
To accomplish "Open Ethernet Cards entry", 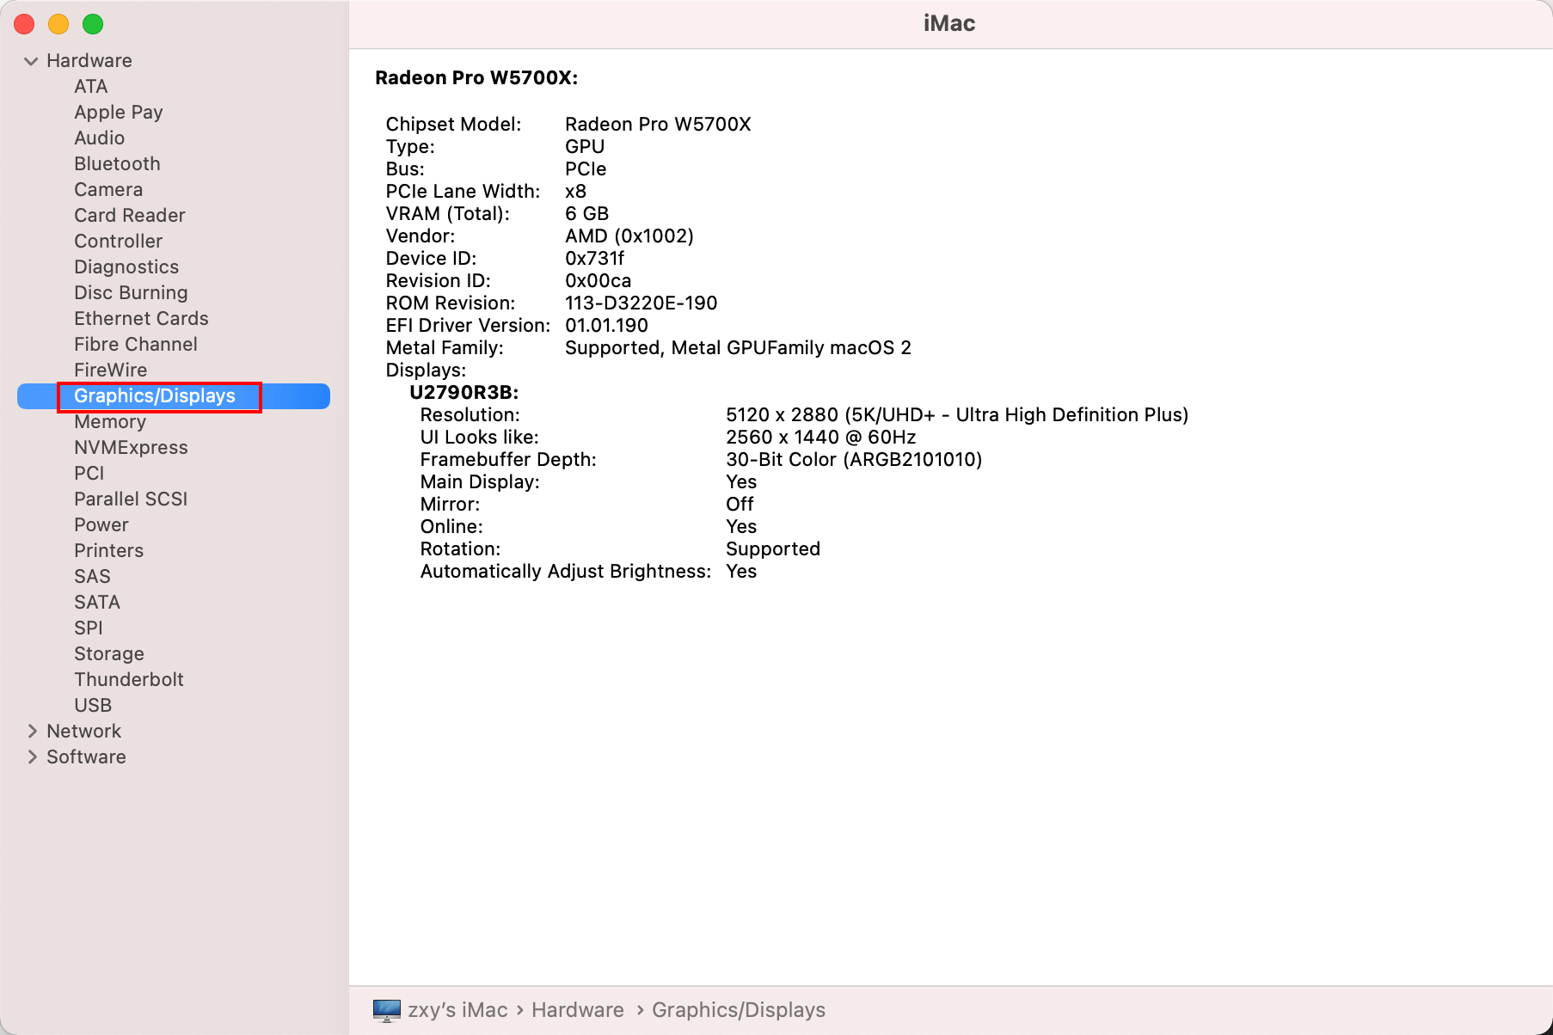I will click(141, 319).
